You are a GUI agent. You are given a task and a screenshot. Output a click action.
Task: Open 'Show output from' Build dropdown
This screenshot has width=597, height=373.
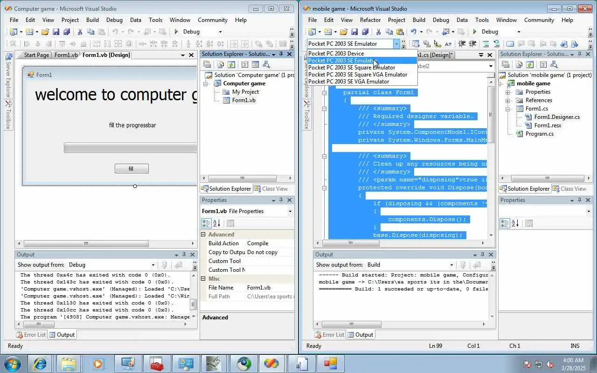[x=451, y=265]
